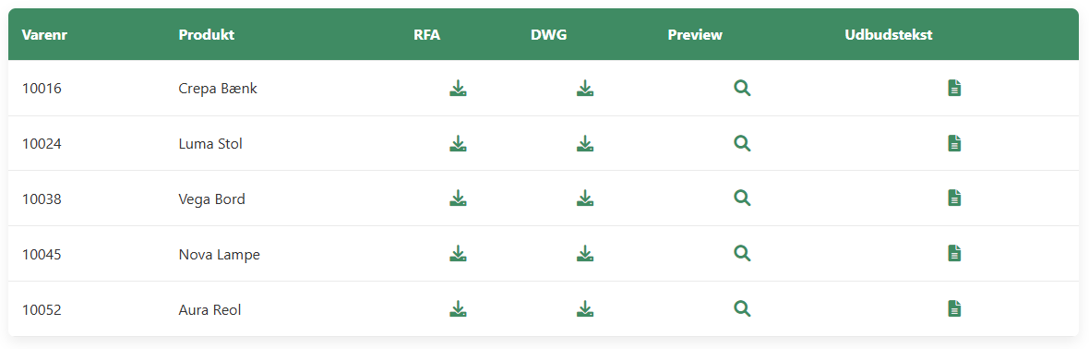Open preview for Crepa Bænk
This screenshot has width=1089, height=349.
point(742,89)
